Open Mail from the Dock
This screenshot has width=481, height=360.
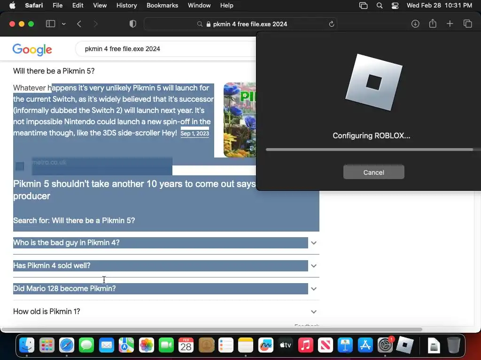107,345
